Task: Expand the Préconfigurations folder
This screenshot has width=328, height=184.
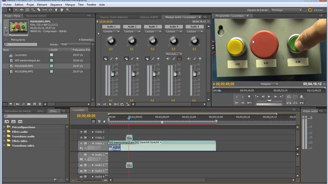Action: point(5,127)
